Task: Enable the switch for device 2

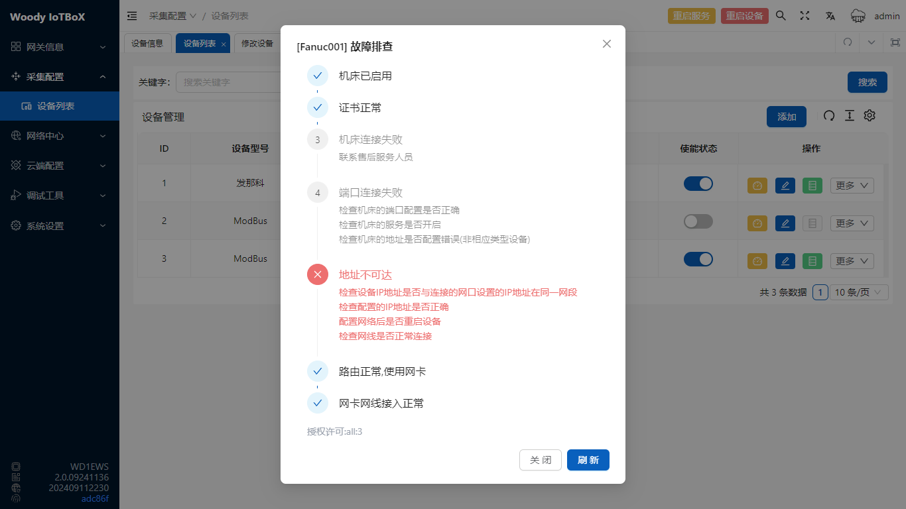Action: tap(698, 221)
